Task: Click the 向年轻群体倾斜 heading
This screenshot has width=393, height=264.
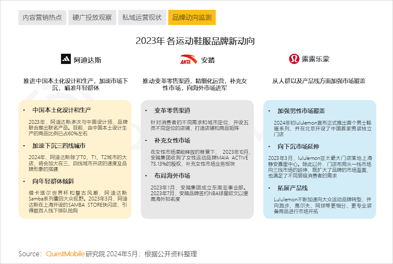Action: pos(53,181)
